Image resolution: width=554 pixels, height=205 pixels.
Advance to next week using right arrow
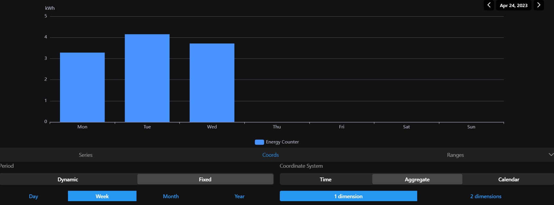(539, 5)
